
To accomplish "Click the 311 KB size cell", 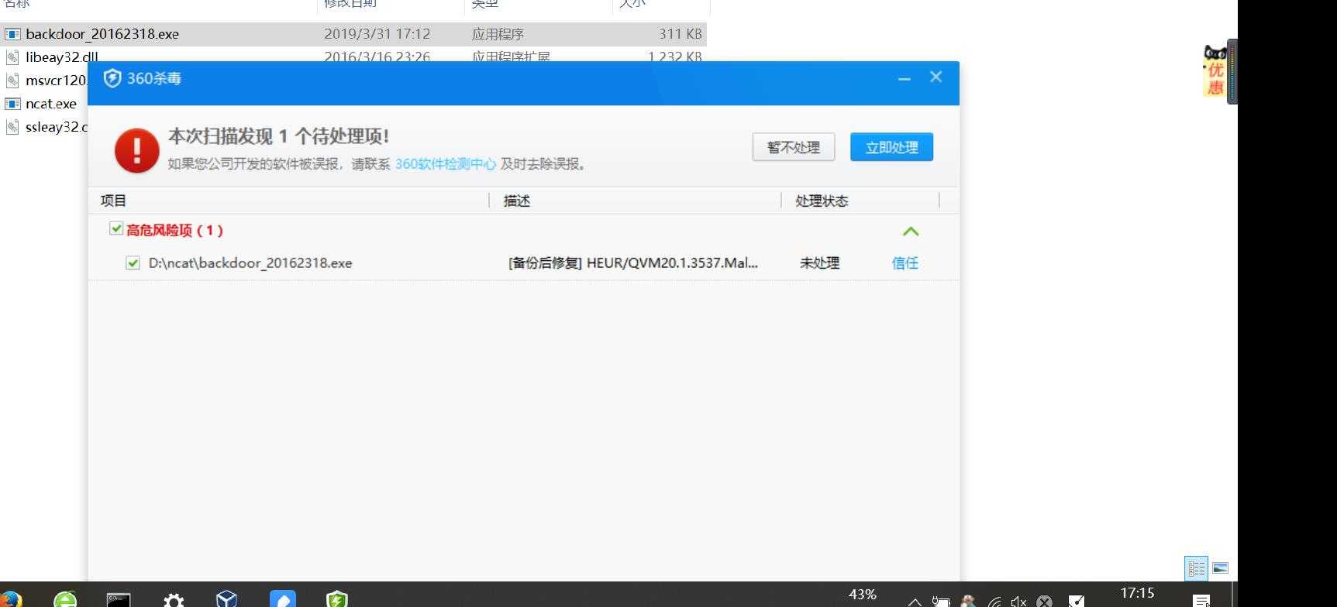I will (681, 34).
